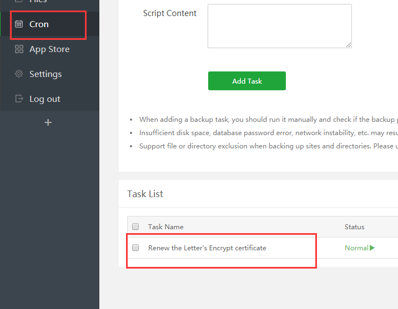Click the Status column header
This screenshot has width=398, height=309.
coord(354,226)
